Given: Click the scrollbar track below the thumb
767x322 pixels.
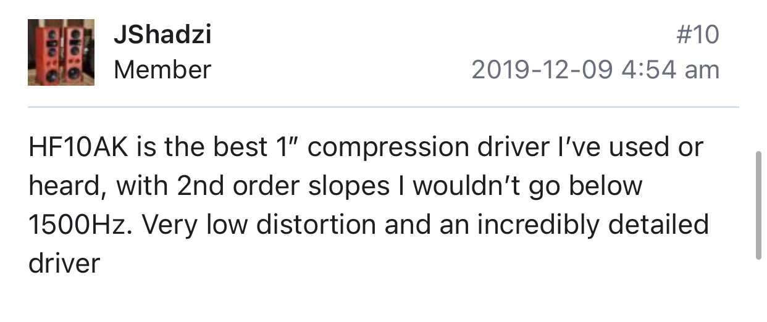Looking at the screenshot, I should pos(759,290).
